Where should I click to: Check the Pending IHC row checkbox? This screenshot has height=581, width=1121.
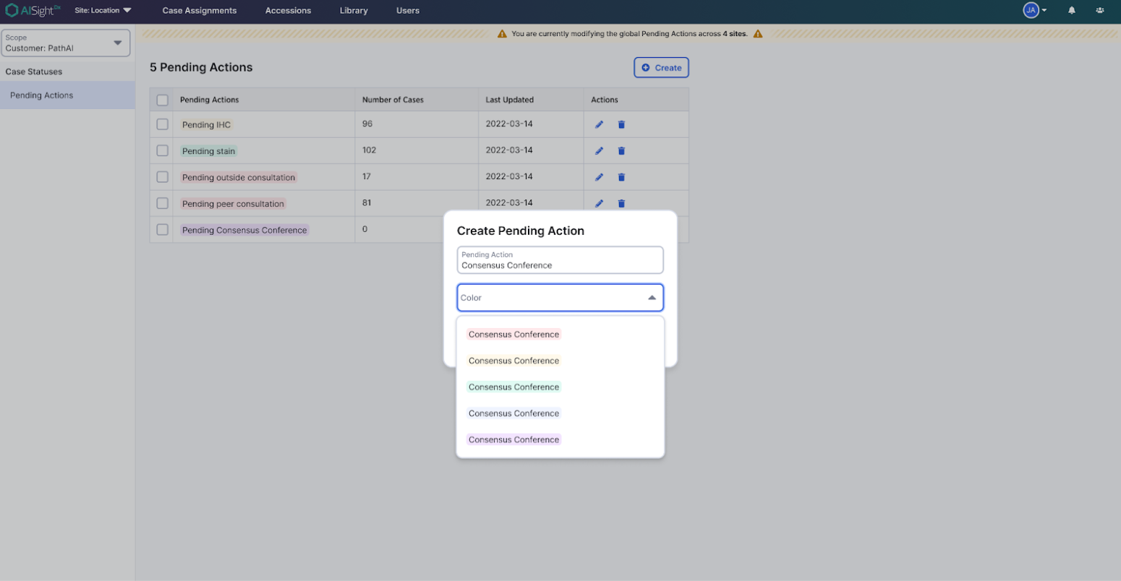tap(162, 124)
